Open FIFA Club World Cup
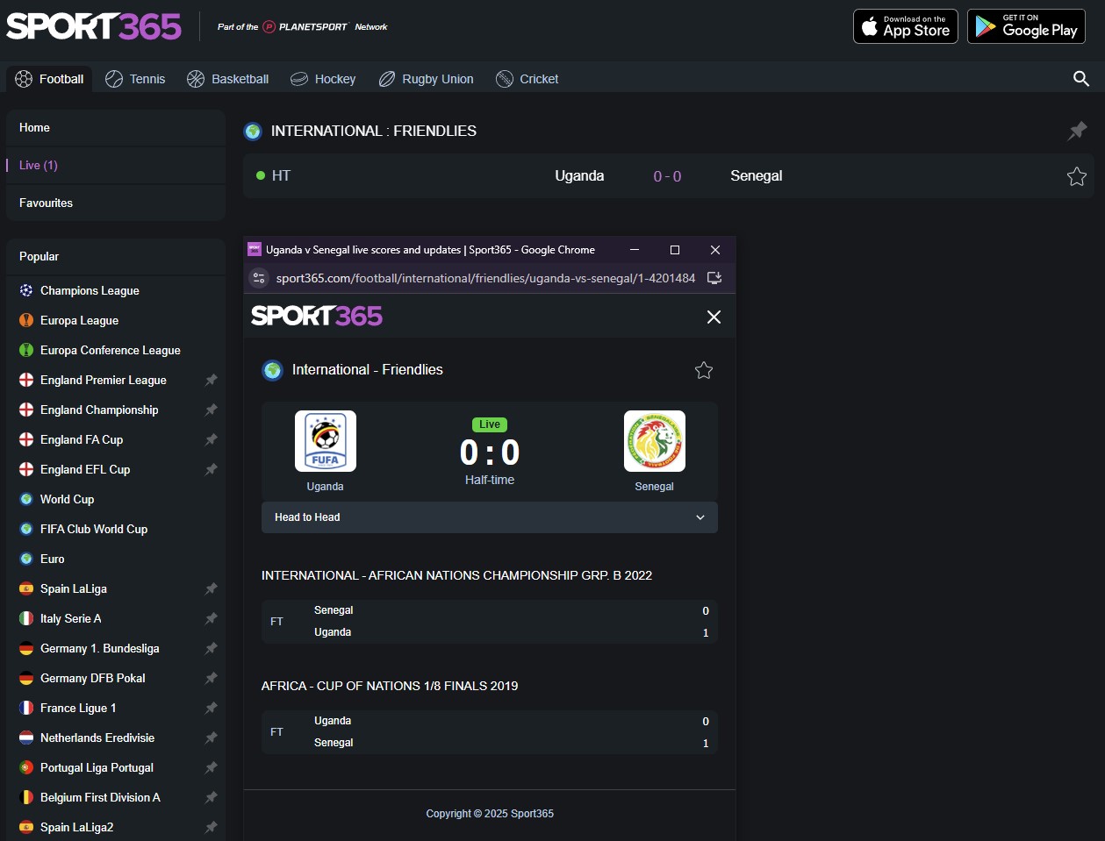 pyautogui.click(x=94, y=529)
